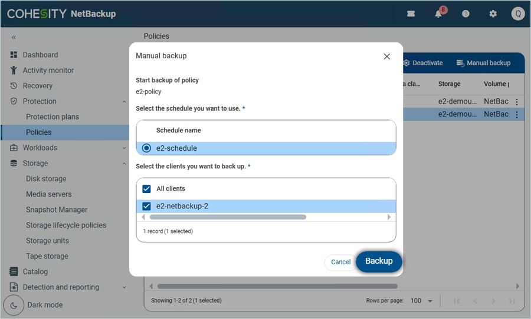Open the settings gear icon

point(493,14)
